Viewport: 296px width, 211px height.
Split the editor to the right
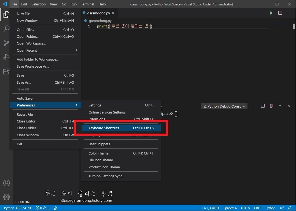(x=280, y=13)
